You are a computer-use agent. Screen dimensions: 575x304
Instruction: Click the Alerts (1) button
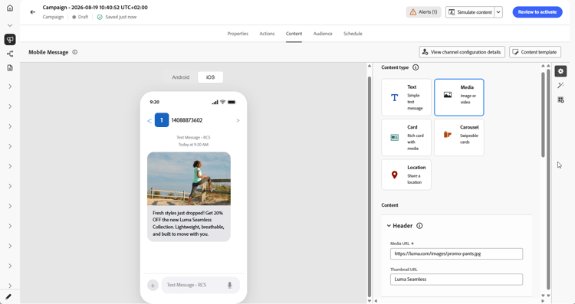(x=423, y=12)
